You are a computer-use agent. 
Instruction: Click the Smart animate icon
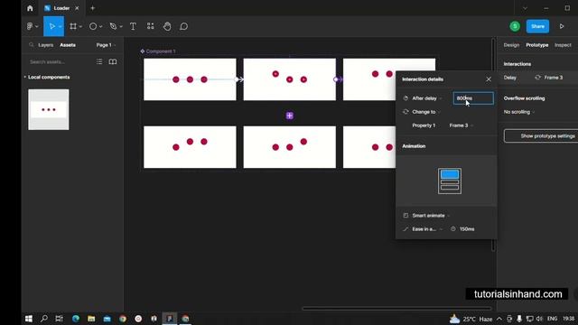[406, 215]
